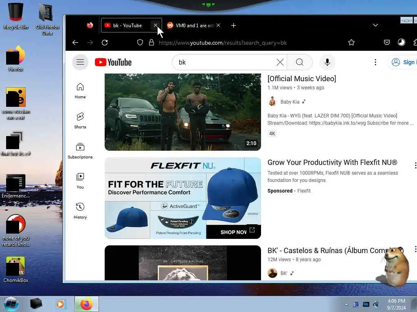The height and width of the screenshot is (312, 417).
Task: Switch to the bk - YouTube tab
Action: pos(127,26)
